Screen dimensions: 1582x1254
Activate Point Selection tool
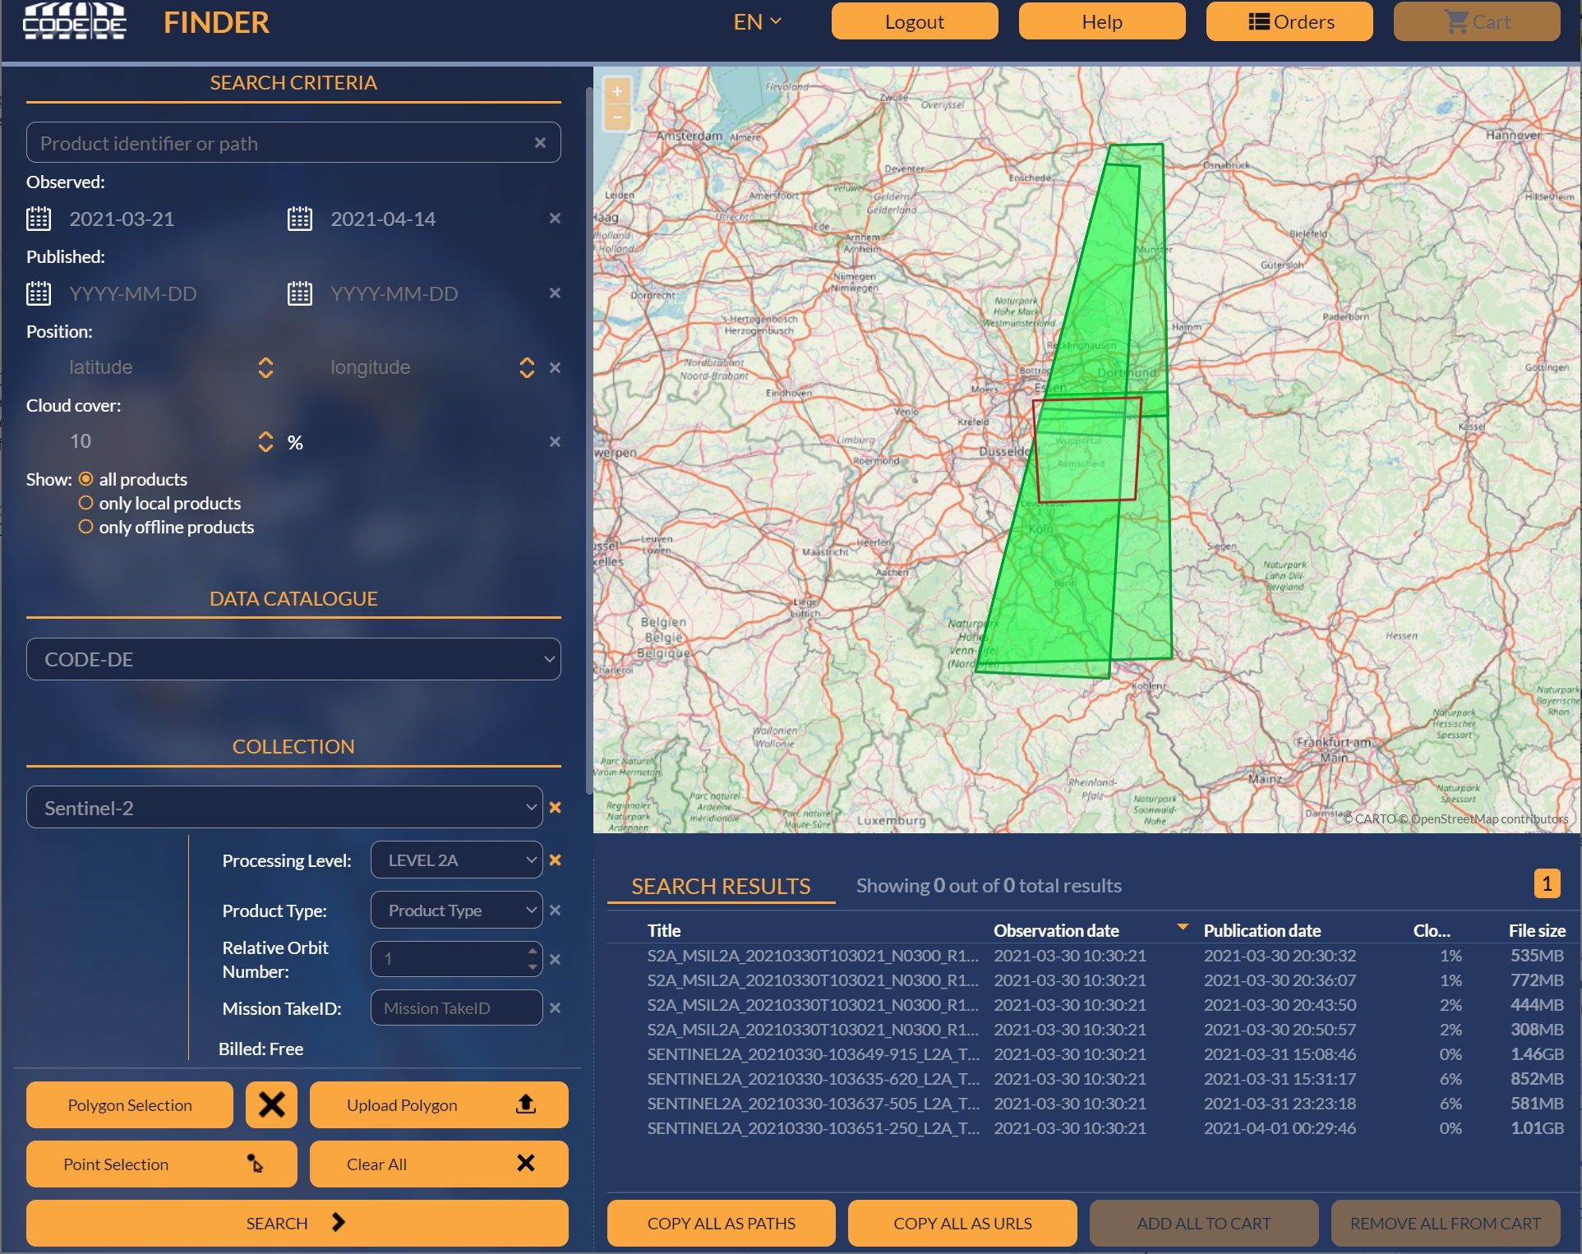(162, 1164)
